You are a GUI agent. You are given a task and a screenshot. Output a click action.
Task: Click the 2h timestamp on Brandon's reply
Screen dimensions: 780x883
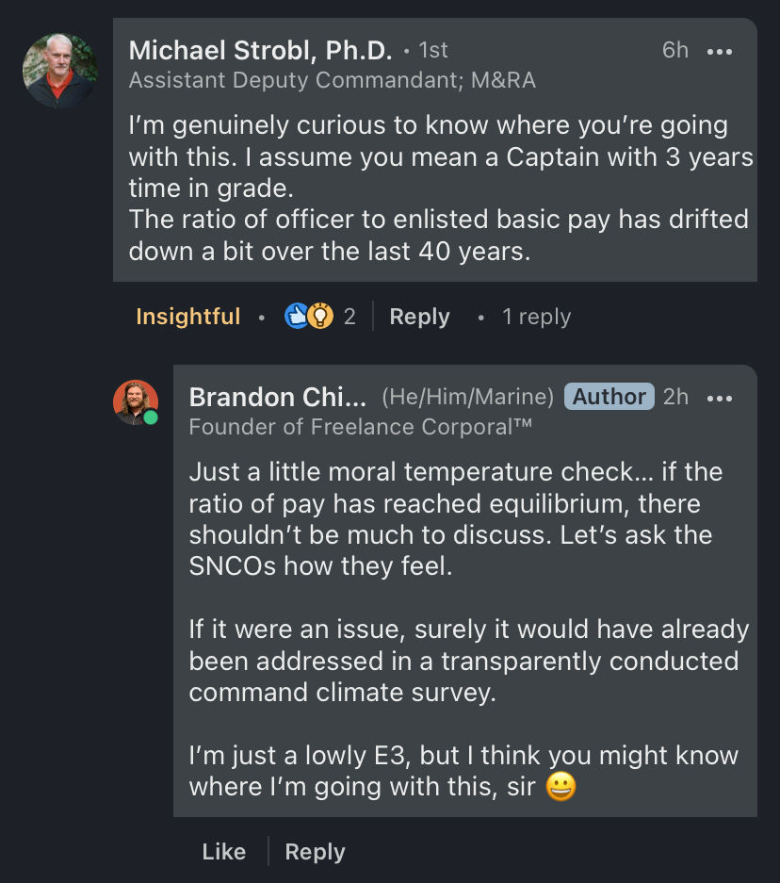675,397
